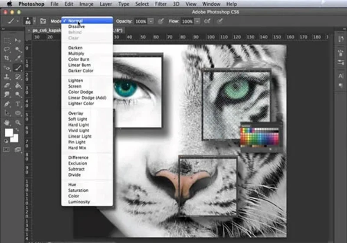347x243 pixels.
Task: Toggle pressure control for brush size
Action: click(x=219, y=21)
